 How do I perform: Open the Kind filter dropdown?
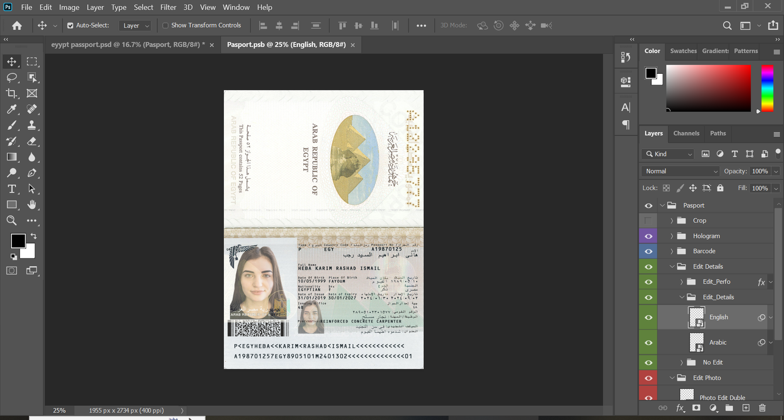click(x=668, y=154)
